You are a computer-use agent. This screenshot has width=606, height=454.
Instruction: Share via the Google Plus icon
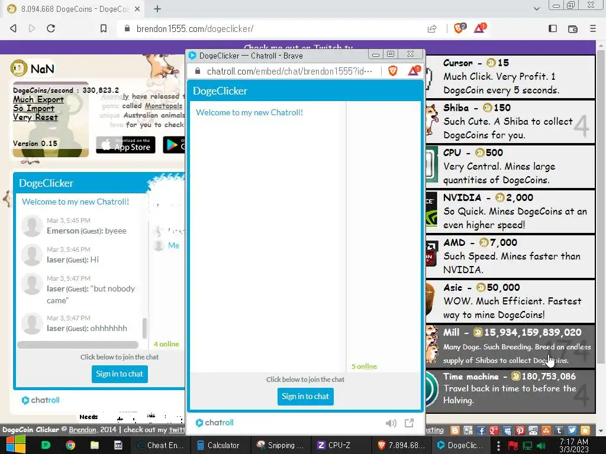494,430
